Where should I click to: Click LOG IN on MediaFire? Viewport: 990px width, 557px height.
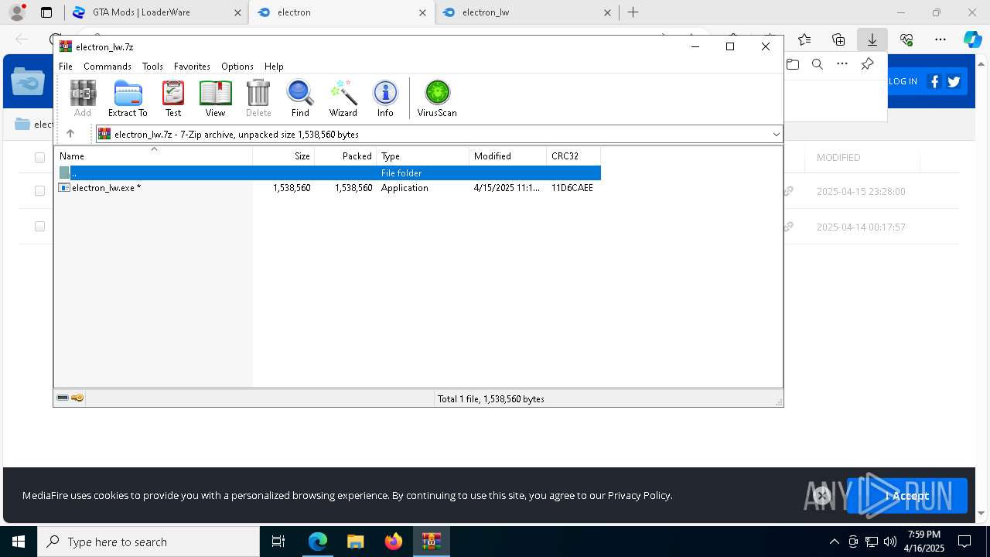pos(903,81)
